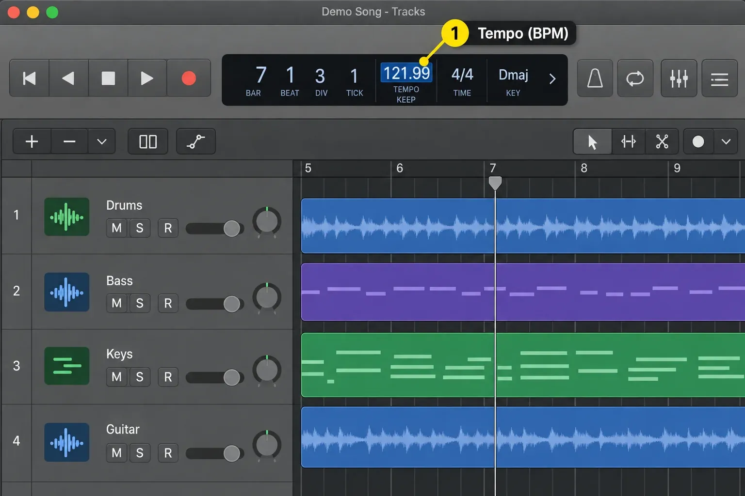Click the Bass track waveform icon
Image resolution: width=745 pixels, height=496 pixels.
(x=67, y=292)
